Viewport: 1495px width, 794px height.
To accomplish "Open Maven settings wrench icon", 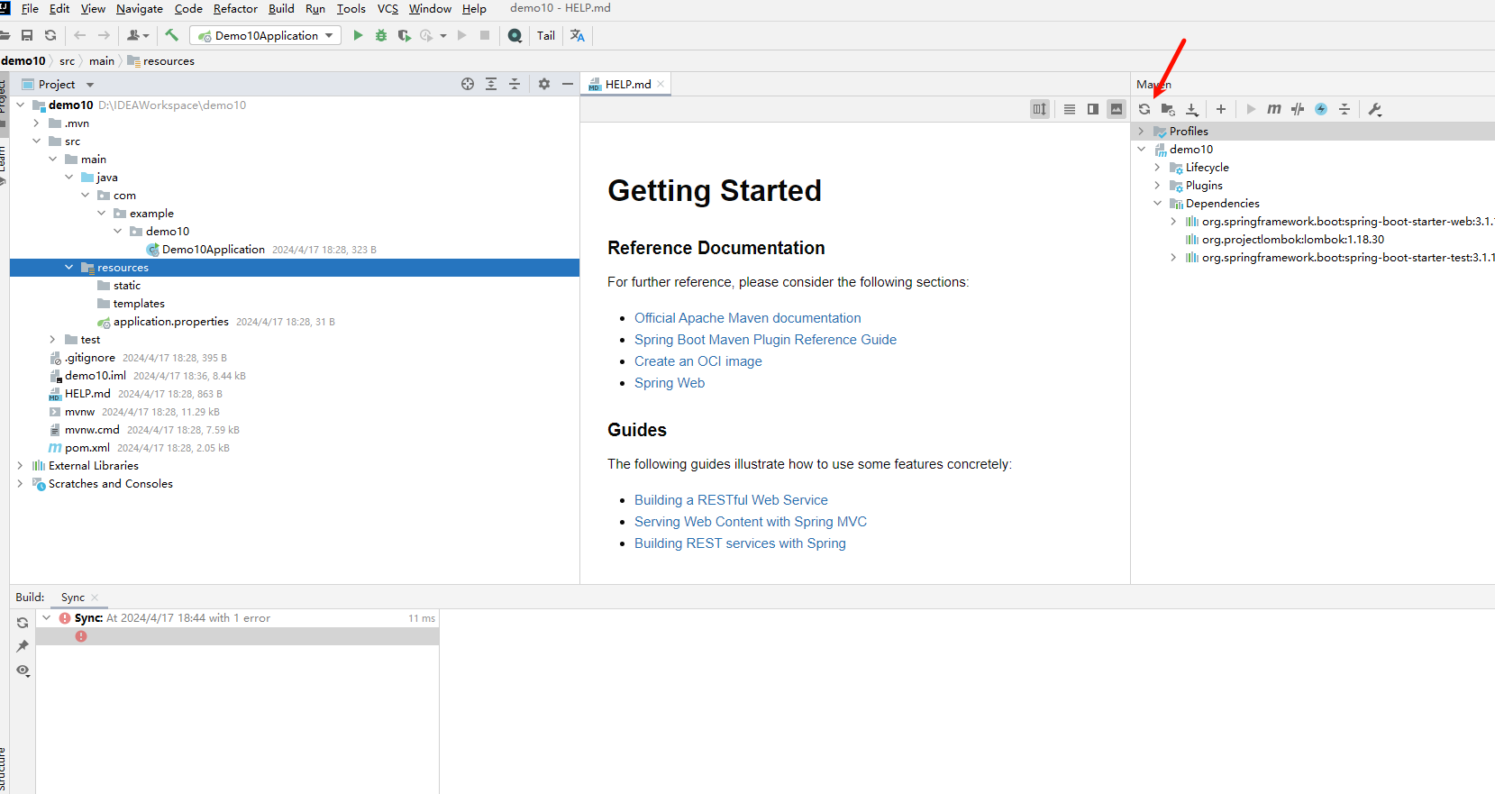I will 1375,109.
